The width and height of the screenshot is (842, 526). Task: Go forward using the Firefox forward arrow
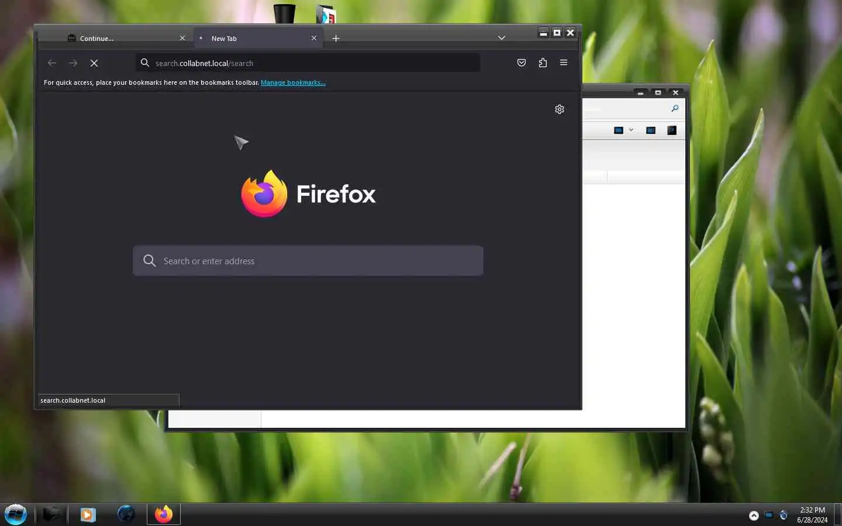pyautogui.click(x=73, y=63)
